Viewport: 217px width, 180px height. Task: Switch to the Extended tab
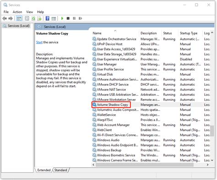coord(44,170)
